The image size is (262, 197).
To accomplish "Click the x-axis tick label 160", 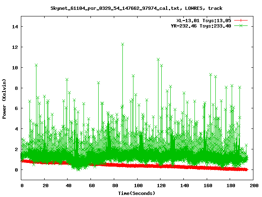I will [208, 186].
